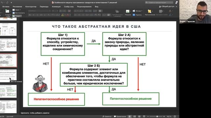Open the Переходы ribbon tab
The image size is (211, 118).
pos(44,7)
